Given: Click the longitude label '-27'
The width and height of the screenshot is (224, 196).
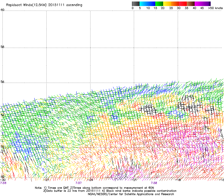Looking at the screenshot, I should pyautogui.click(x=47, y=180).
